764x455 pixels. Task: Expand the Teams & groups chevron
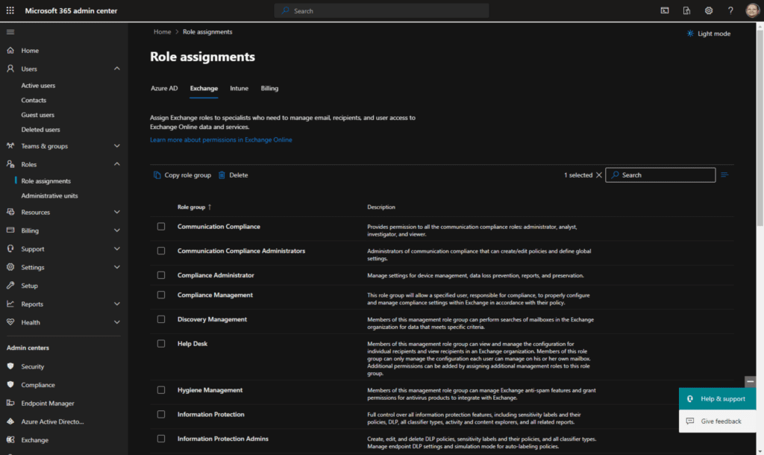pyautogui.click(x=117, y=145)
